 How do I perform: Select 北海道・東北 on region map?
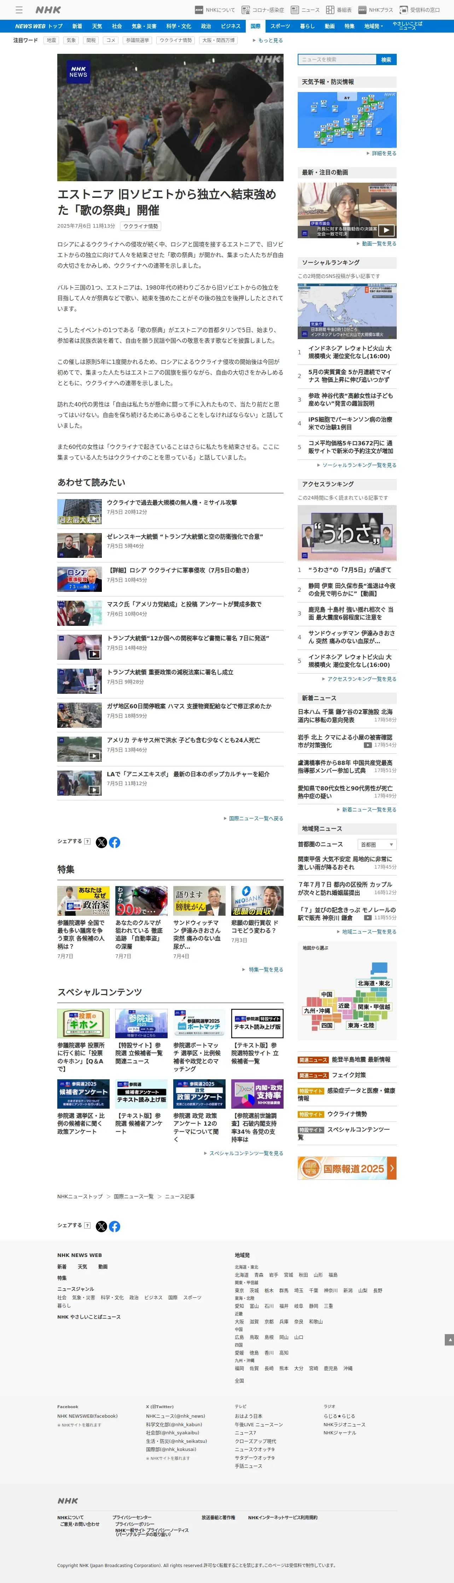pyautogui.click(x=374, y=983)
